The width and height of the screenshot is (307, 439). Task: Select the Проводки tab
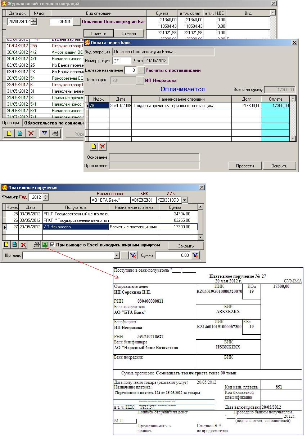[11, 123]
